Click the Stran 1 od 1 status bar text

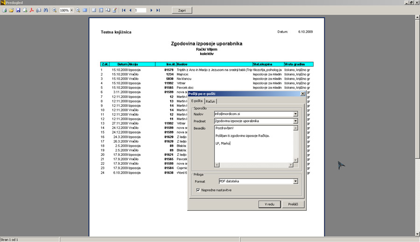(x=9, y=240)
